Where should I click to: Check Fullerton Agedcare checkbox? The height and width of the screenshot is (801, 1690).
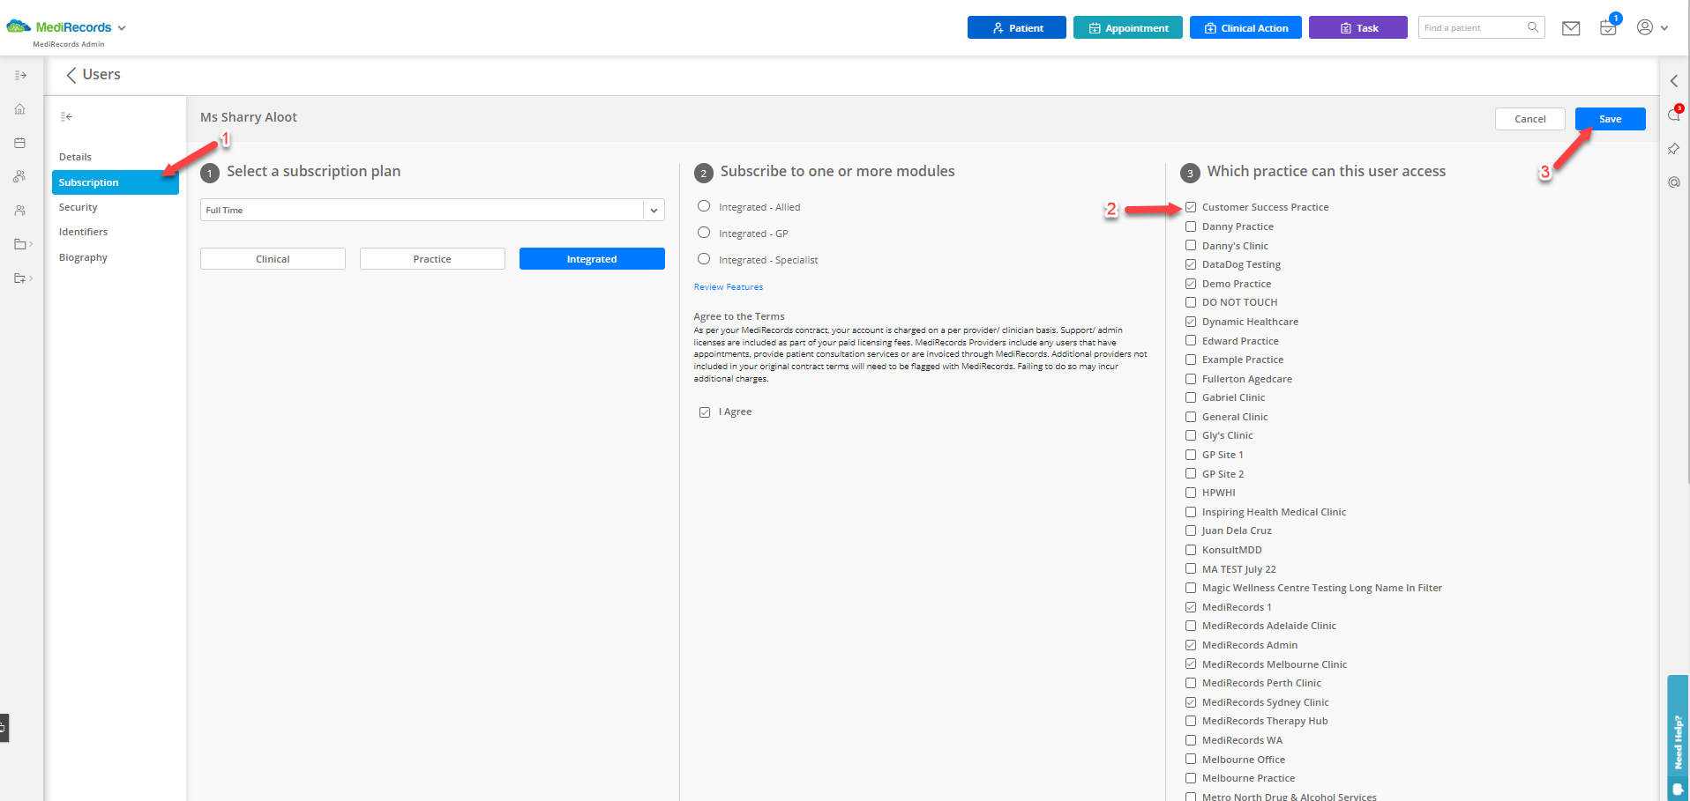(x=1191, y=379)
